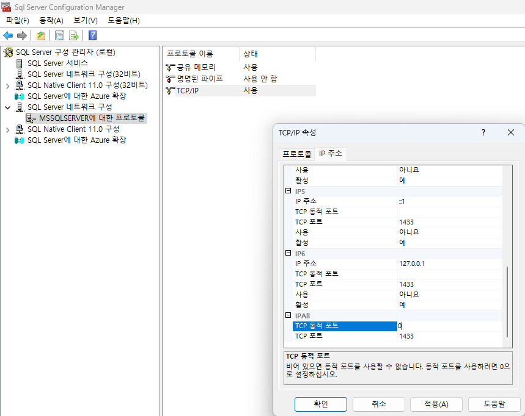Select the IP 주소 tab
Screen dimensions: 525x416
[331, 153]
